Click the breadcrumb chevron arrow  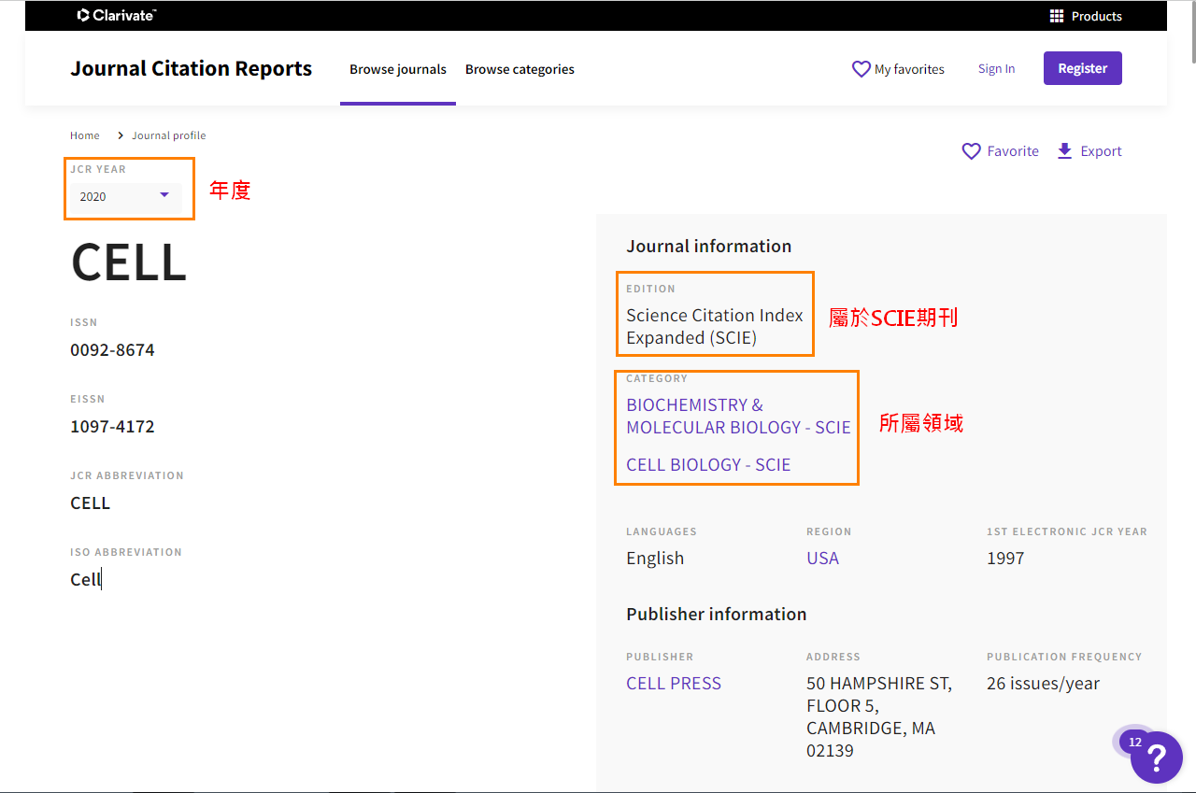pos(121,135)
